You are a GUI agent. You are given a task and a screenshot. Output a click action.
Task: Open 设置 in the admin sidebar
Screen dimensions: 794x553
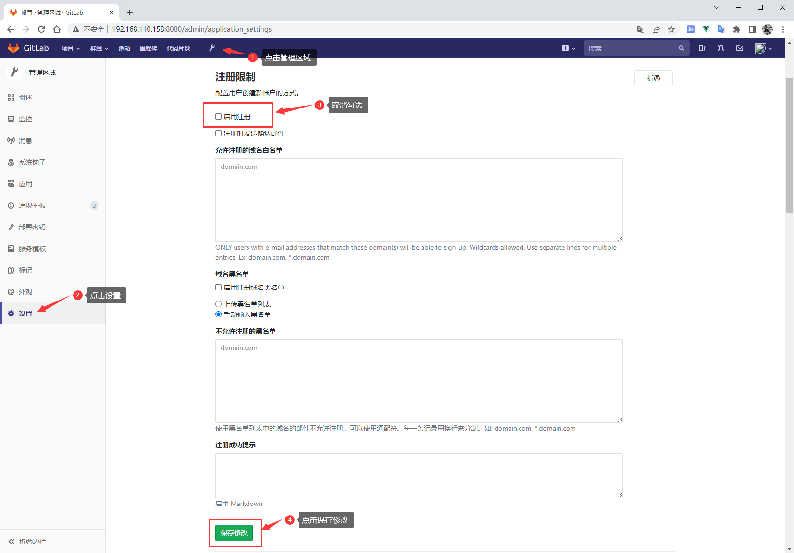[x=53, y=313]
